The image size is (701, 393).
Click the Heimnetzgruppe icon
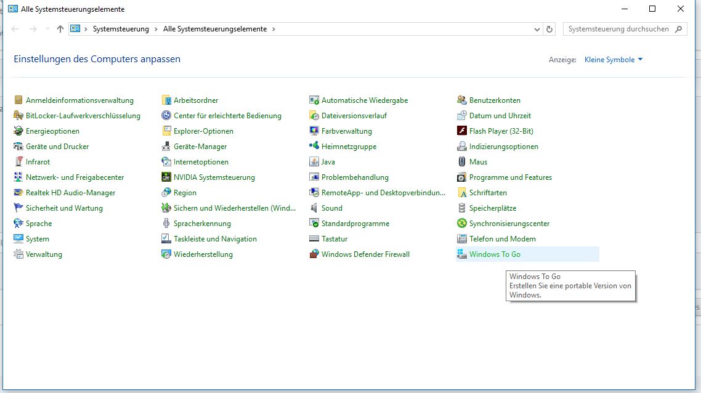click(x=314, y=146)
